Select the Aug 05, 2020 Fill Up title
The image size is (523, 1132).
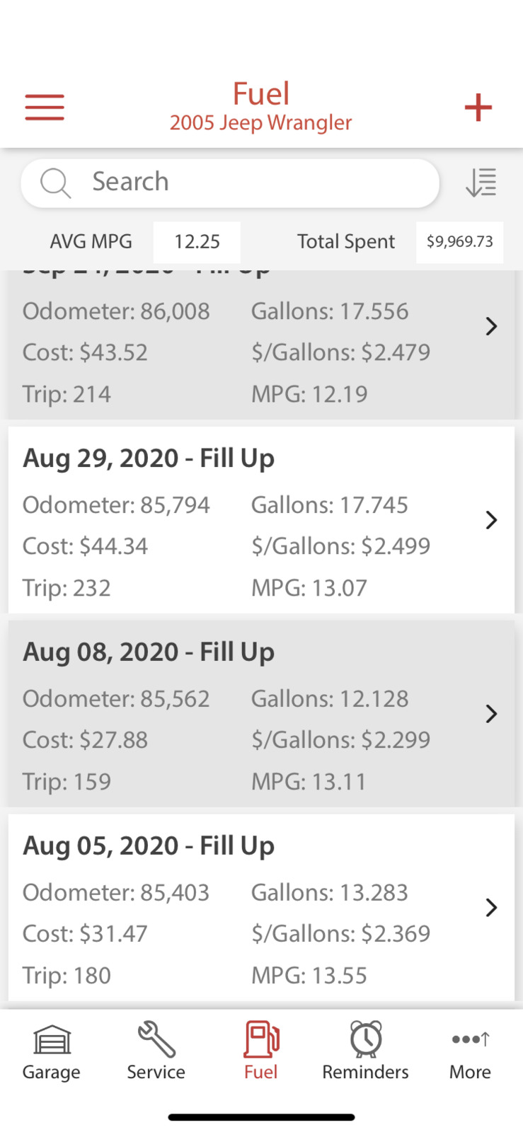pyautogui.click(x=149, y=846)
